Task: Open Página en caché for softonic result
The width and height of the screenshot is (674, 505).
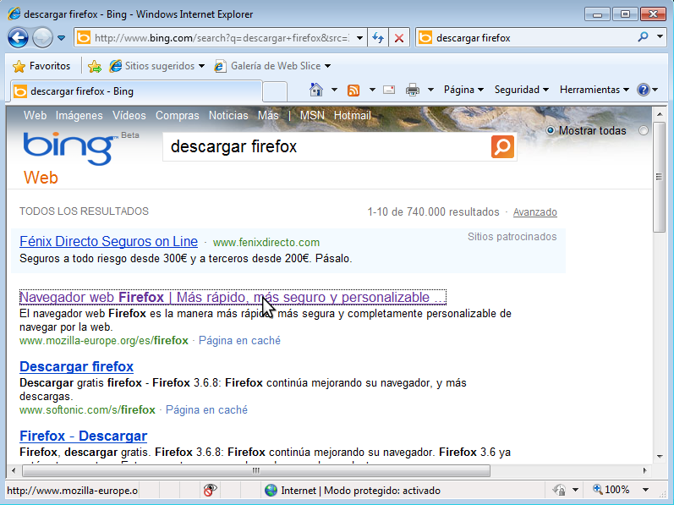Action: pos(206,409)
